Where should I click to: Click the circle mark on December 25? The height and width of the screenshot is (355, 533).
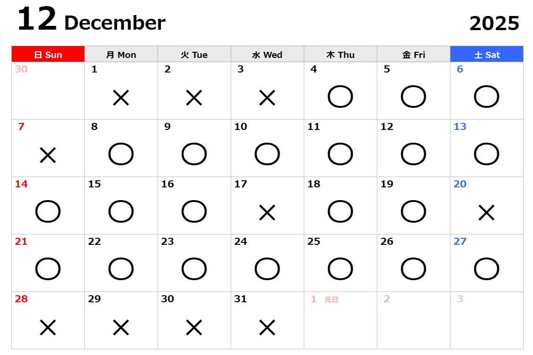tap(340, 269)
